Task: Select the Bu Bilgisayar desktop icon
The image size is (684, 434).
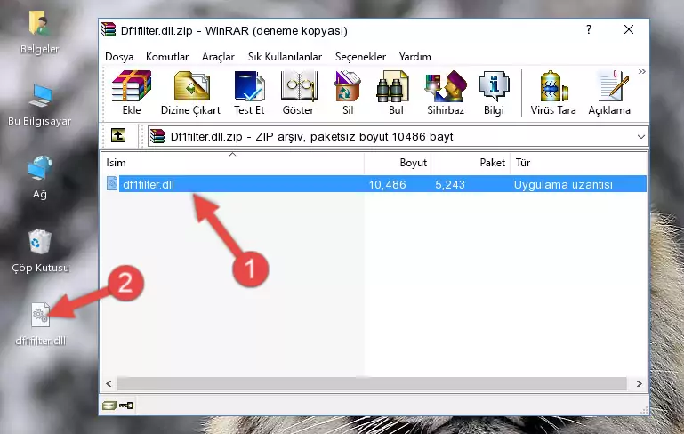Action: coord(39,105)
